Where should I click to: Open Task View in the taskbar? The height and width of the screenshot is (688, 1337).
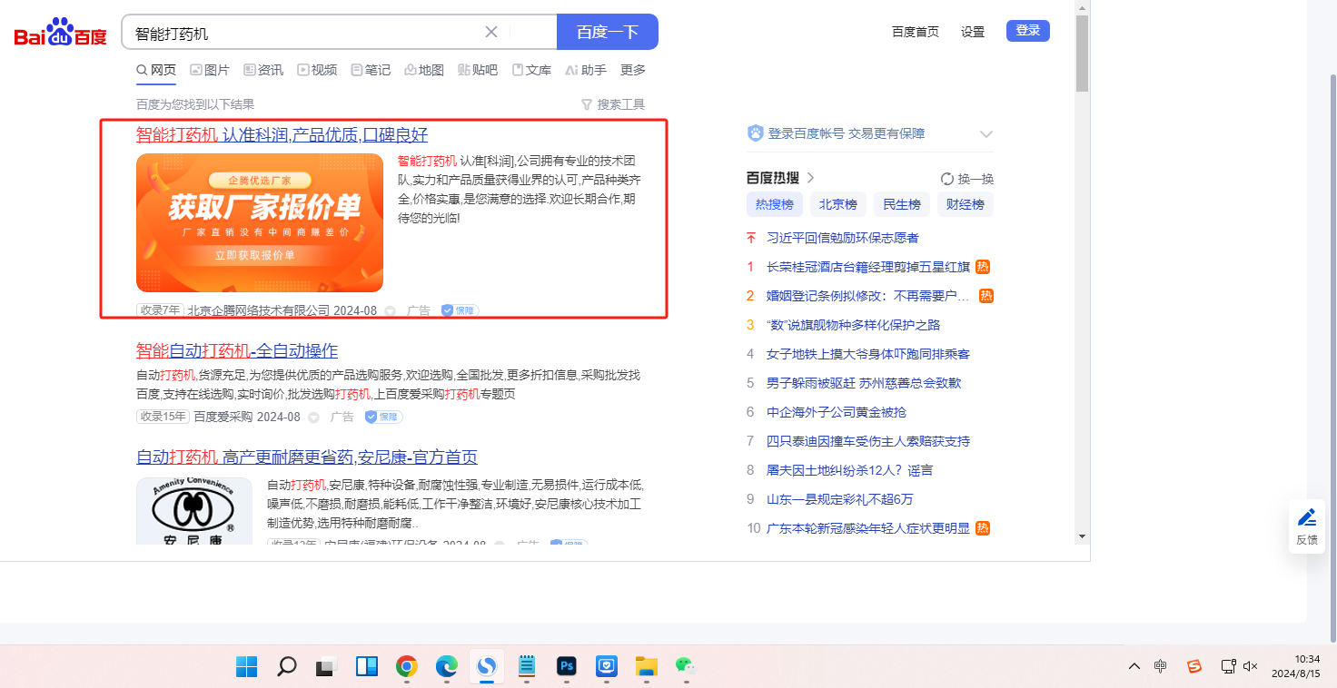326,666
